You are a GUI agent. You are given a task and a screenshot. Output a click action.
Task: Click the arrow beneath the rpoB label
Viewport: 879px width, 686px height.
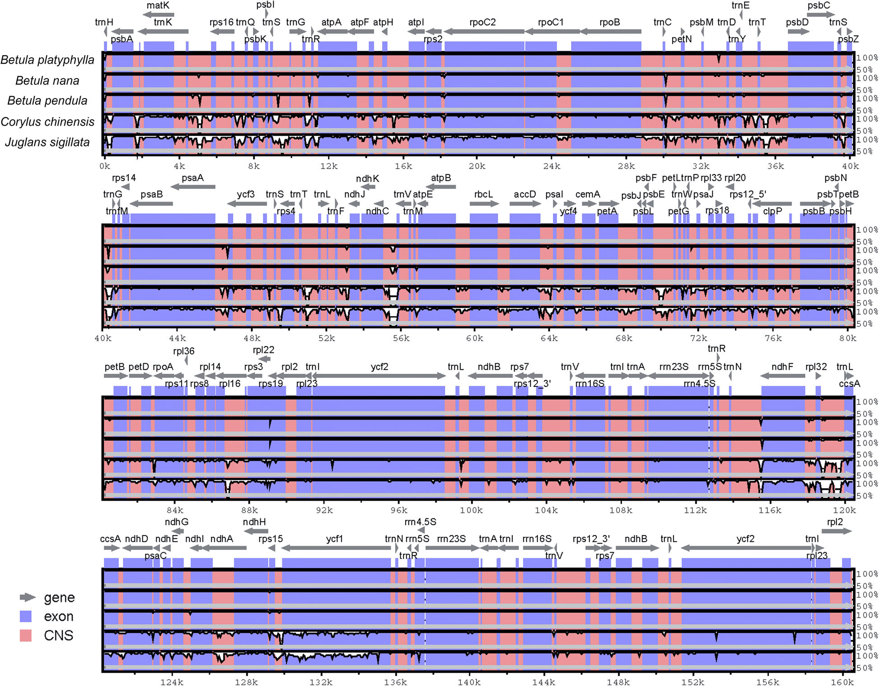(x=611, y=32)
